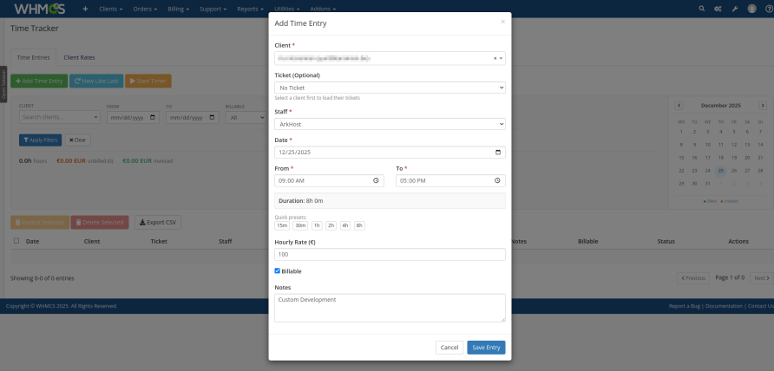Expand the Client selection dropdown

[x=501, y=59]
